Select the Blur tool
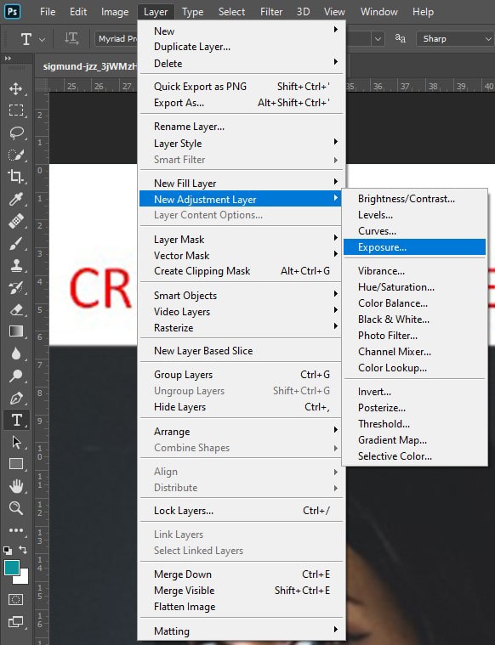 tap(16, 354)
